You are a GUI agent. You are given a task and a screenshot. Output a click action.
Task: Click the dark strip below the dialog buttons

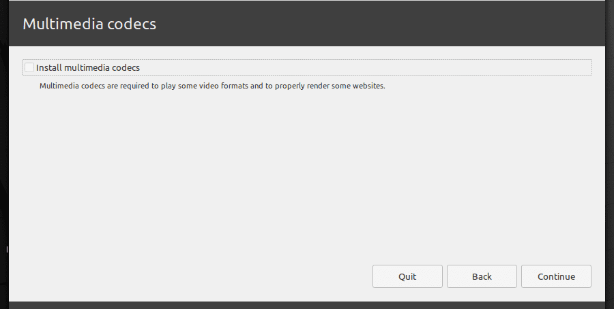pyautogui.click(x=307, y=305)
